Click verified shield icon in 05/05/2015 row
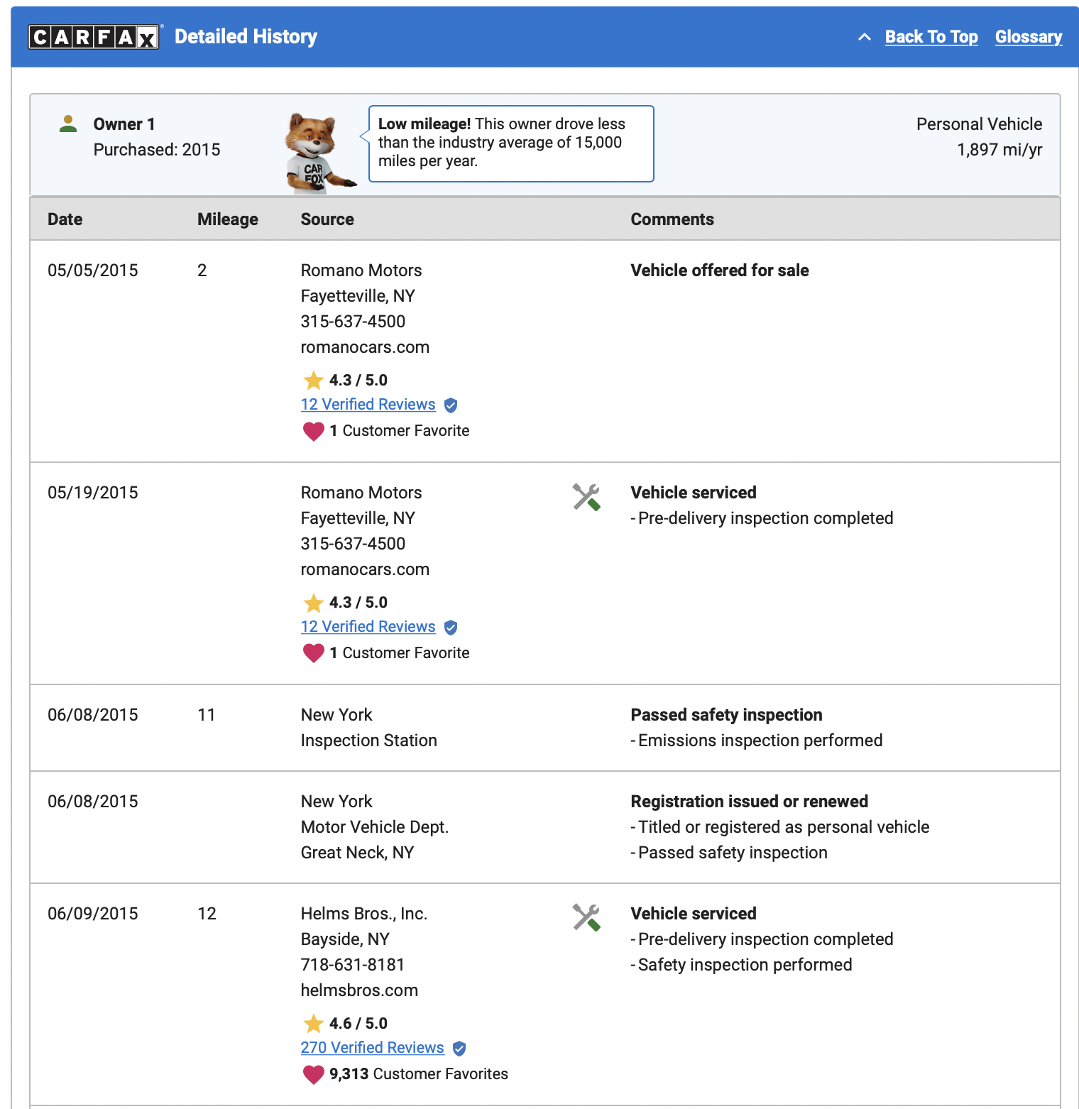1079x1109 pixels. pos(451,405)
